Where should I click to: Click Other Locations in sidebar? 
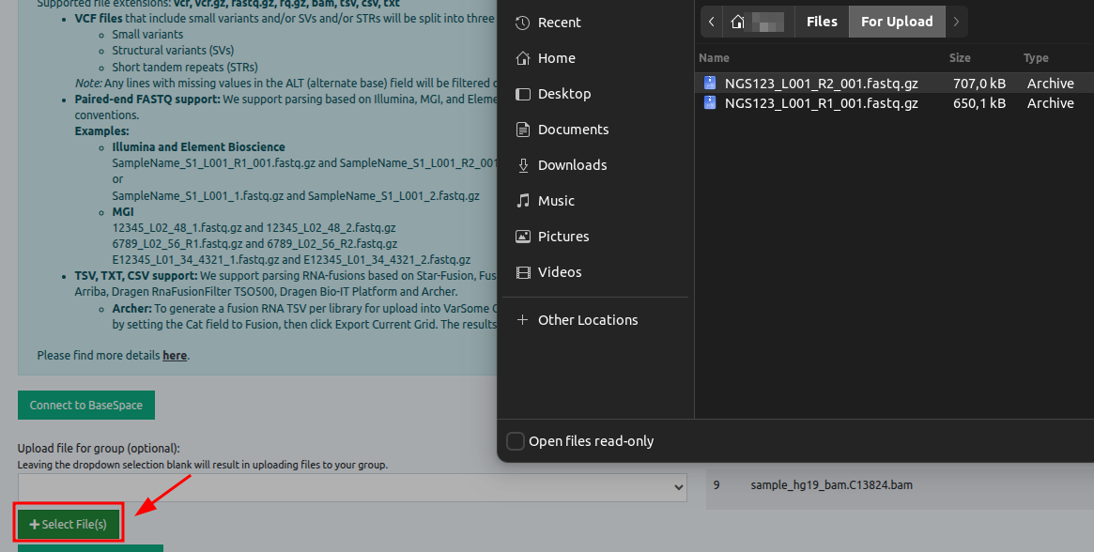pos(587,320)
